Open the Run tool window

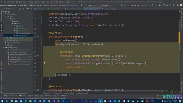[x=56, y=96]
